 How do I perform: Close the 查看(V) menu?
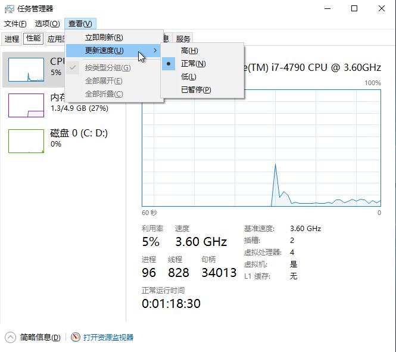(80, 24)
